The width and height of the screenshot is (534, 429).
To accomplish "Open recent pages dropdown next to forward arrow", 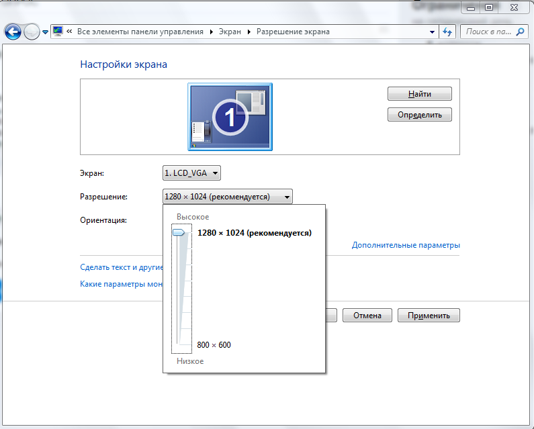I will click(x=45, y=32).
